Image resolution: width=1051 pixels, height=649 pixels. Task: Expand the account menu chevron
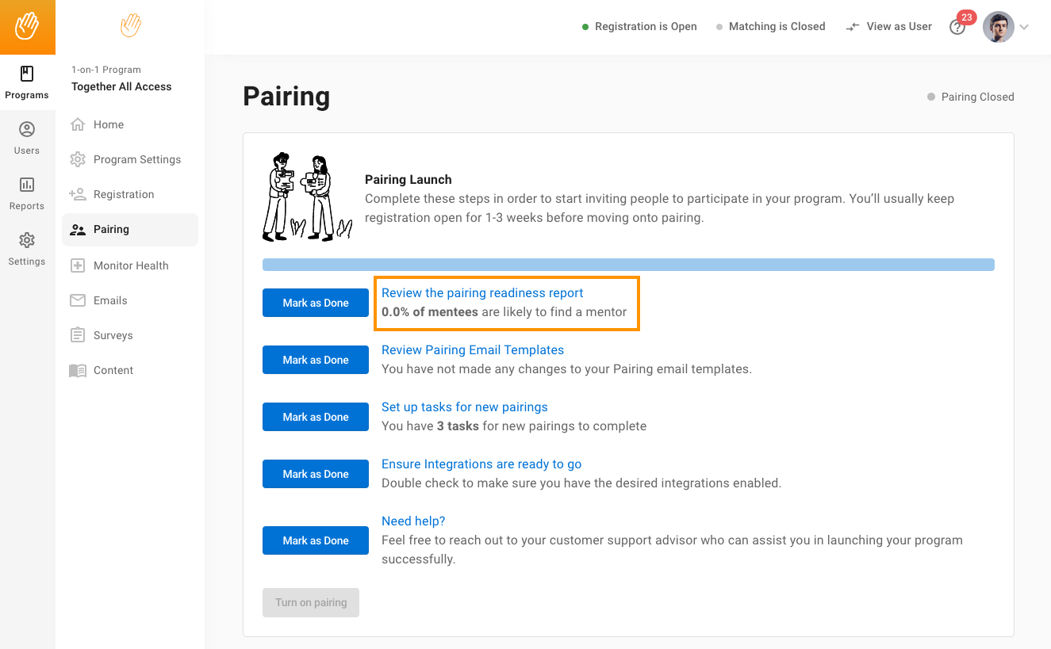1024,27
